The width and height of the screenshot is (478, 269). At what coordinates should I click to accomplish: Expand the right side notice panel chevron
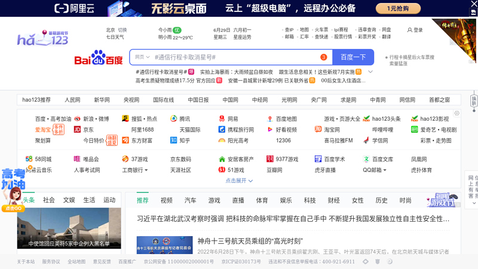point(474,203)
